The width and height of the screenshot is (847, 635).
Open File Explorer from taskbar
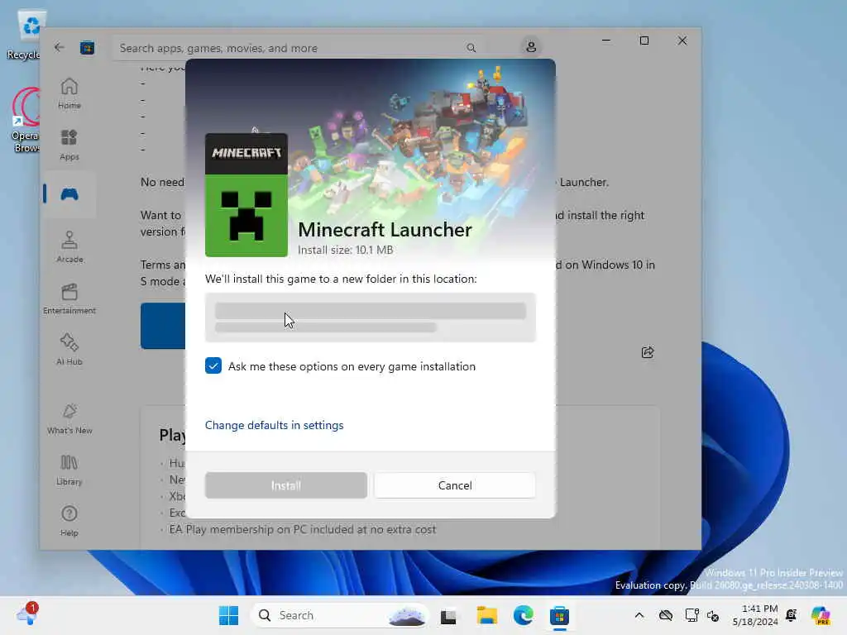click(x=486, y=615)
